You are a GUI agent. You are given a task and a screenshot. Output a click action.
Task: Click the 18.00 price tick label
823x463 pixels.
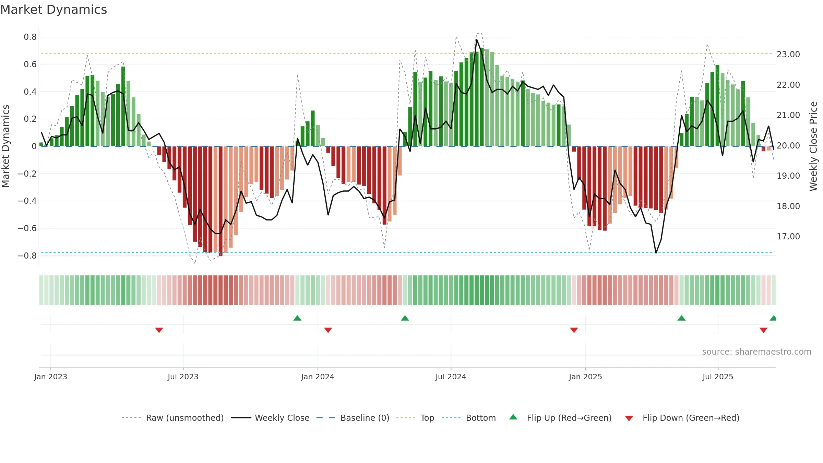pos(788,206)
